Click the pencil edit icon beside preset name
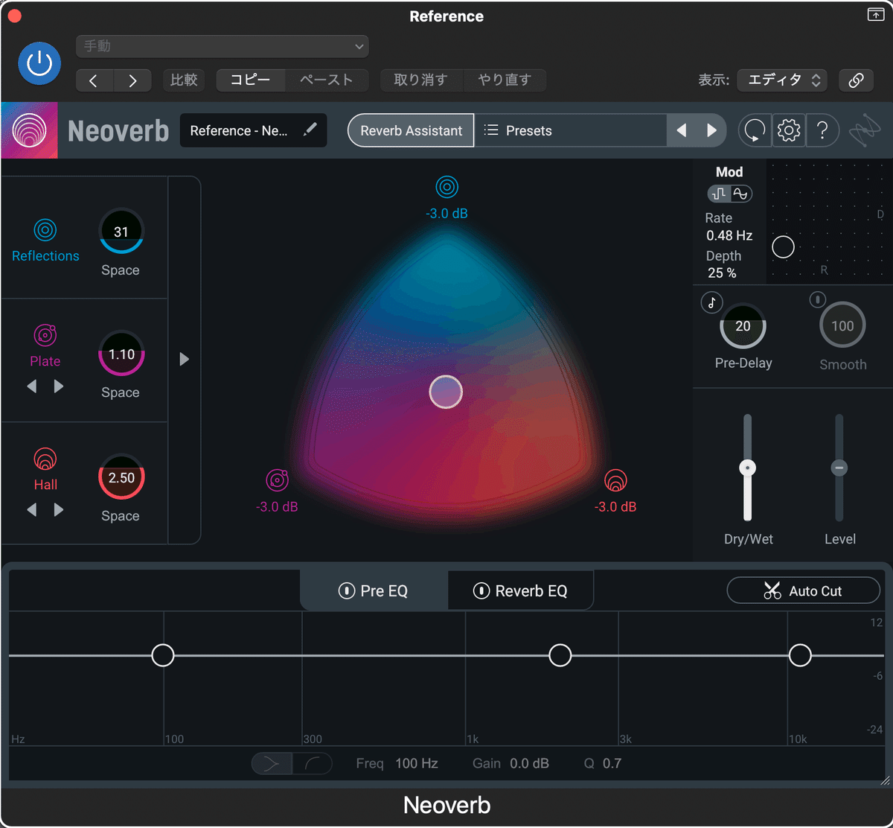Image resolution: width=893 pixels, height=828 pixels. click(310, 130)
